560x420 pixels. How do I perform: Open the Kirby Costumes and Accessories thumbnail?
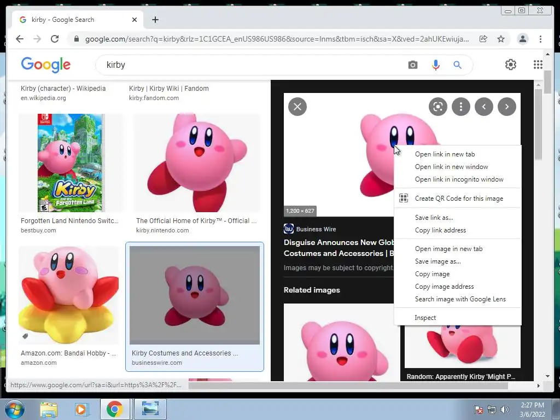coord(195,295)
